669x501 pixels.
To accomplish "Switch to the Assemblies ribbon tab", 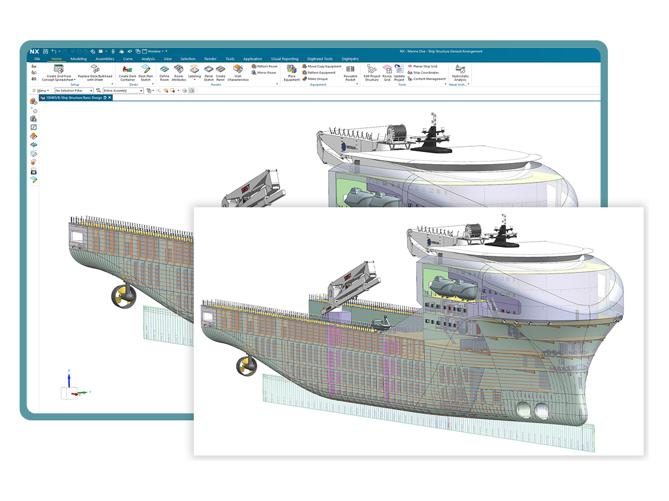I will (104, 59).
